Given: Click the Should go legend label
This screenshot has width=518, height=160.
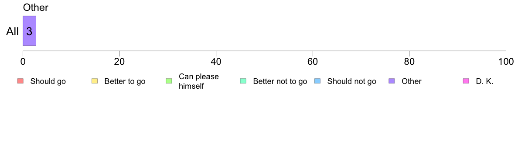Looking at the screenshot, I should pyautogui.click(x=48, y=81).
